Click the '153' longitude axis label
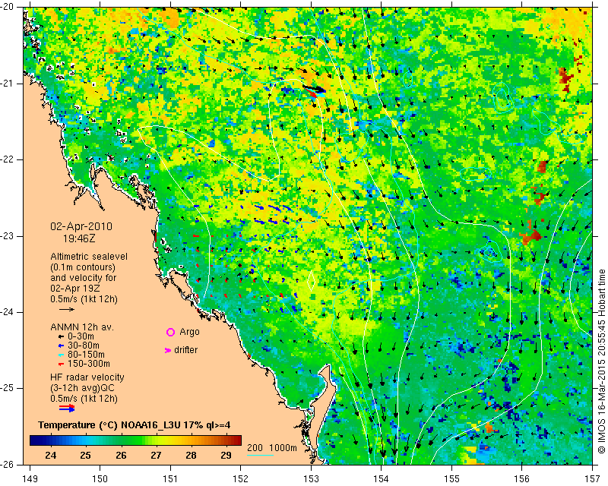 (311, 478)
